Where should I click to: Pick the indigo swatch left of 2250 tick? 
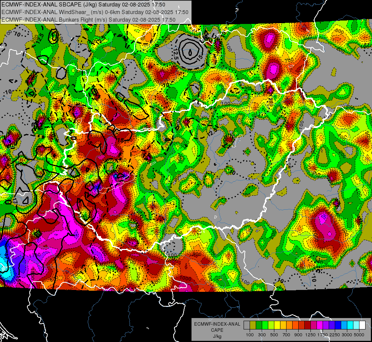click(x=332, y=325)
